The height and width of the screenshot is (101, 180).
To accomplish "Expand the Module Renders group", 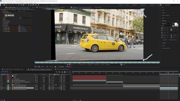I will 3,21.
